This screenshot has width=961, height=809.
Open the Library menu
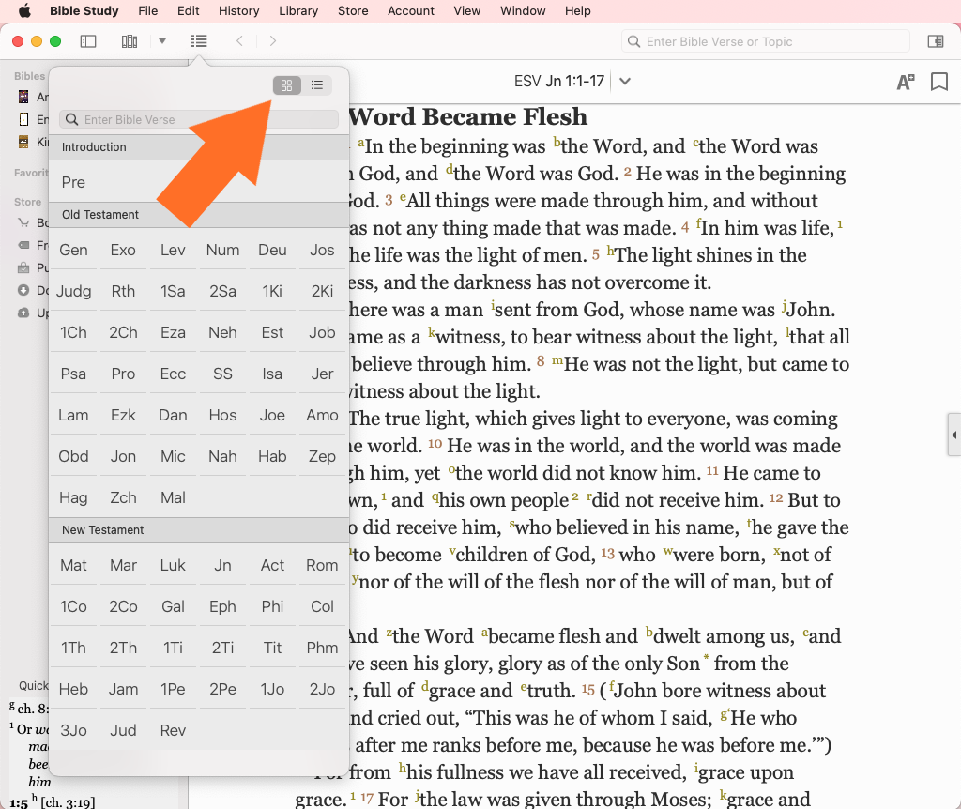(x=297, y=10)
